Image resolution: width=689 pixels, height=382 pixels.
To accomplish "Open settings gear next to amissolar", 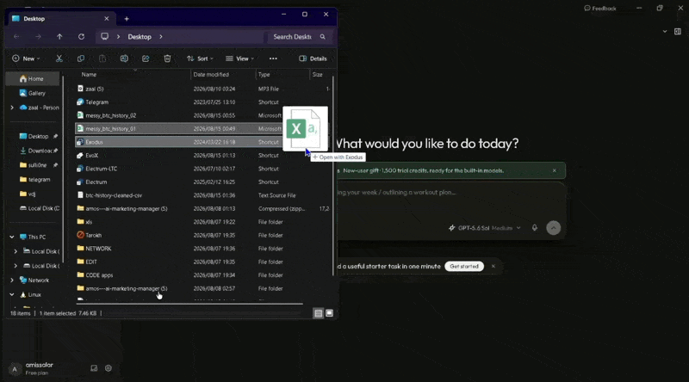I will [x=109, y=368].
